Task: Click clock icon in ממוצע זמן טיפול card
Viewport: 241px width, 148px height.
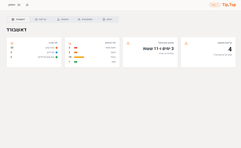Action: (x=128, y=43)
